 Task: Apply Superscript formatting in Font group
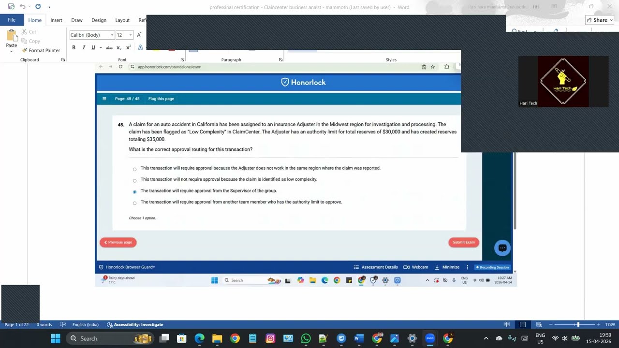(x=128, y=47)
